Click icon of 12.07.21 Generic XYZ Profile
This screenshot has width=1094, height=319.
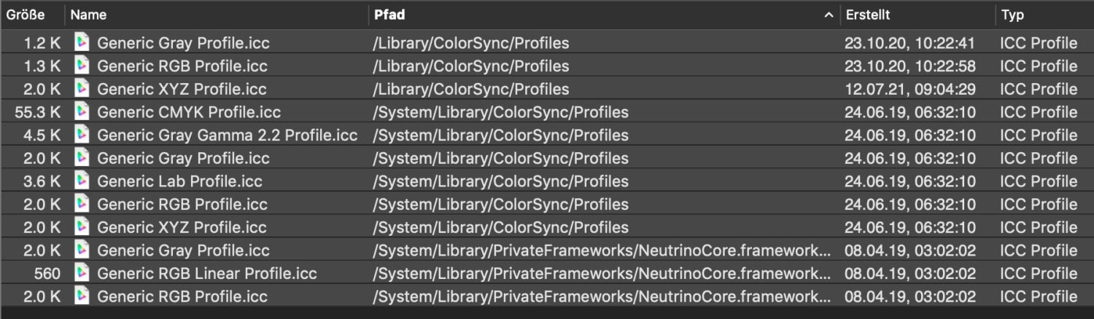coord(82,89)
